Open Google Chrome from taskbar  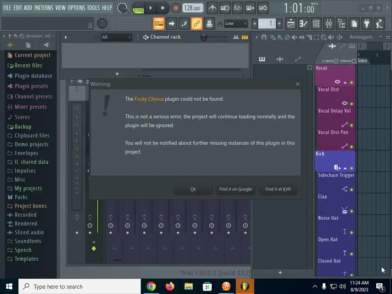coord(151,286)
